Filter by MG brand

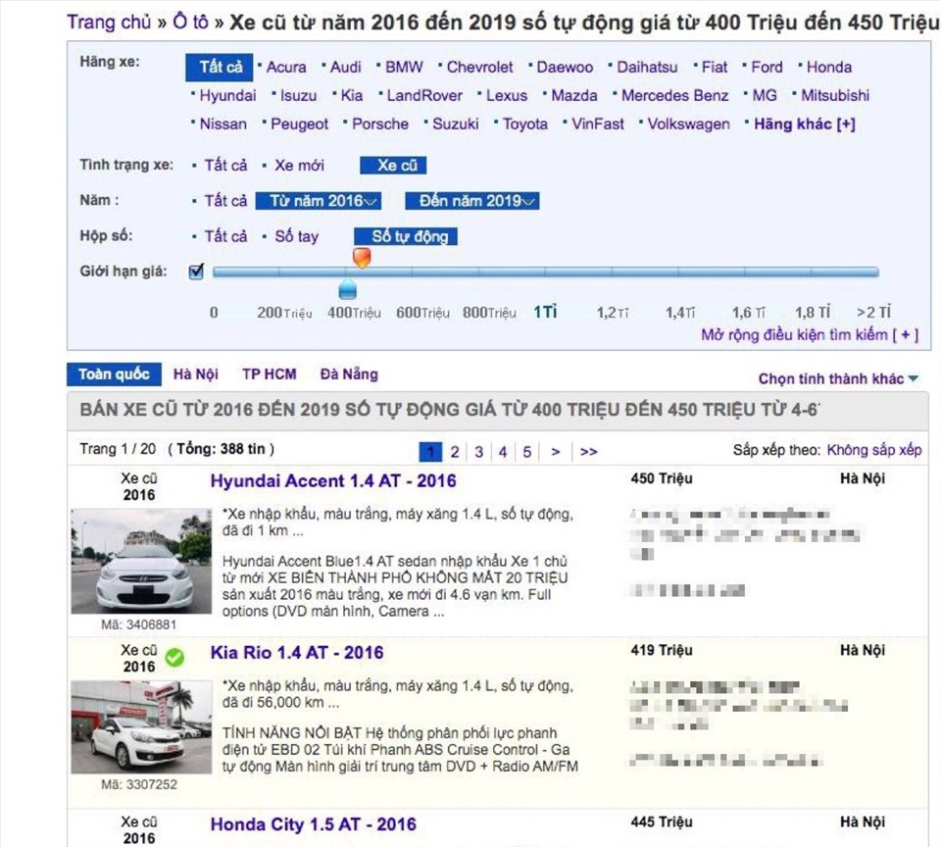pyautogui.click(x=764, y=95)
